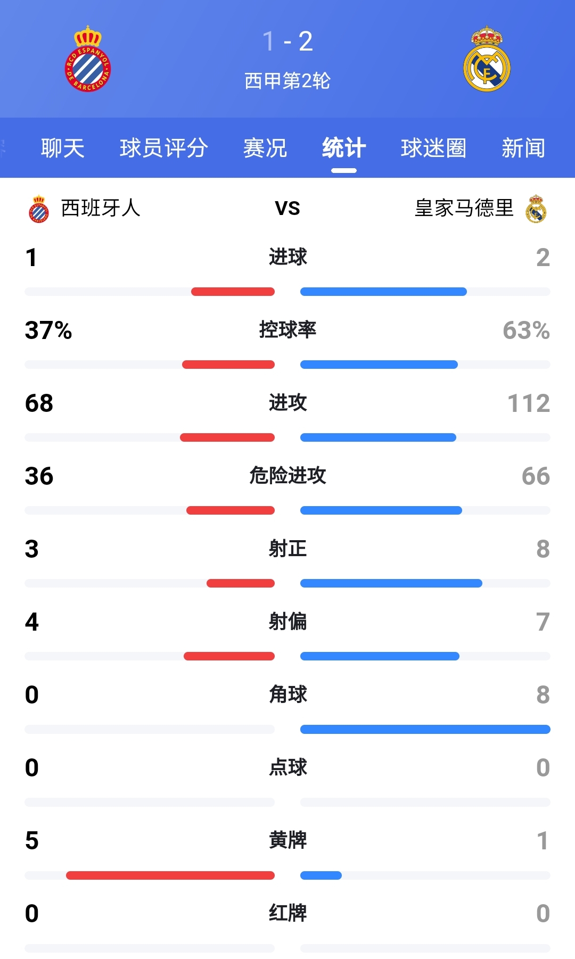575x959 pixels.
Task: Open the 聊天 tab
Action: click(63, 148)
